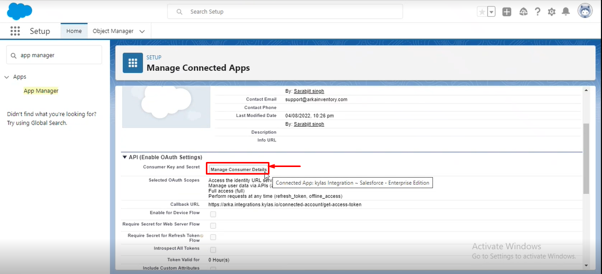This screenshot has width=602, height=274.
Task: Click the 'Manage Connected Apps' page title
Action: point(198,68)
